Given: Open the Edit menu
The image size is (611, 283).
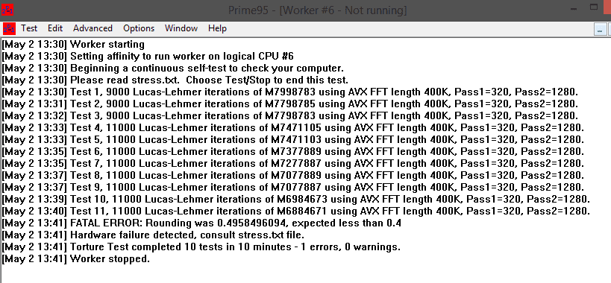Looking at the screenshot, I should point(55,28).
